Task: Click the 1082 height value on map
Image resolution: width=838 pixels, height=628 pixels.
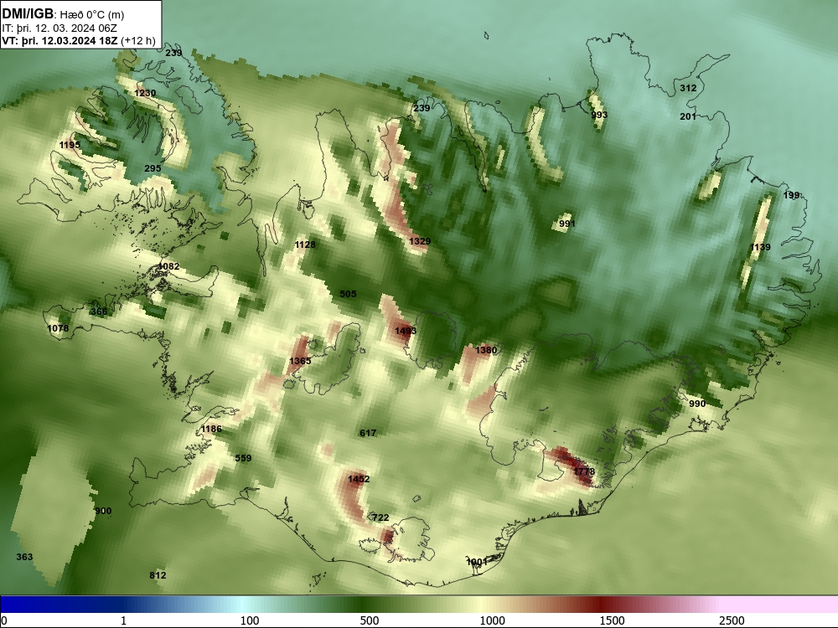Action: (169, 266)
